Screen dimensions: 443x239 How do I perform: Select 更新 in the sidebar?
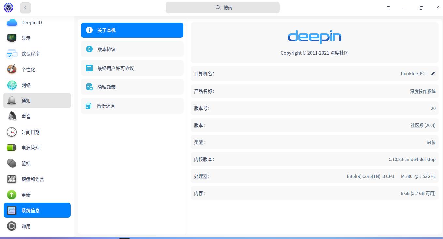pyautogui.click(x=37, y=195)
